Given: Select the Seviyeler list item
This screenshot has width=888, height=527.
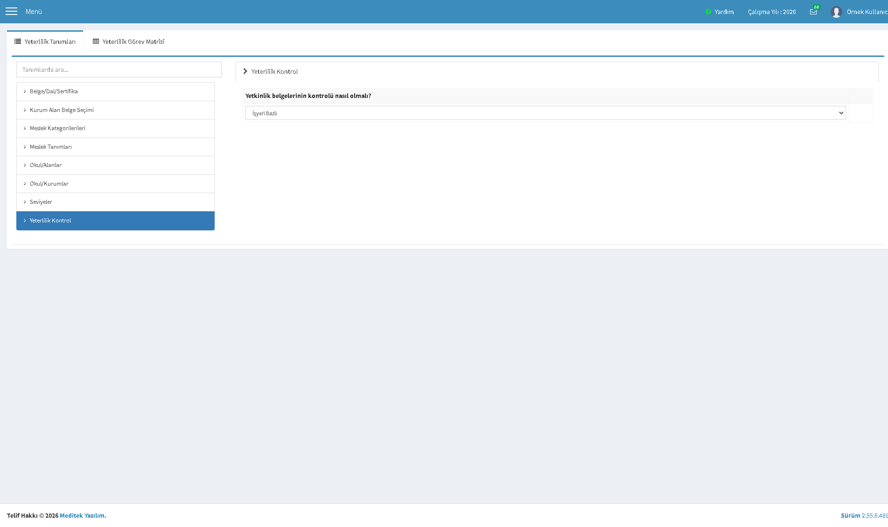Looking at the screenshot, I should [x=115, y=202].
